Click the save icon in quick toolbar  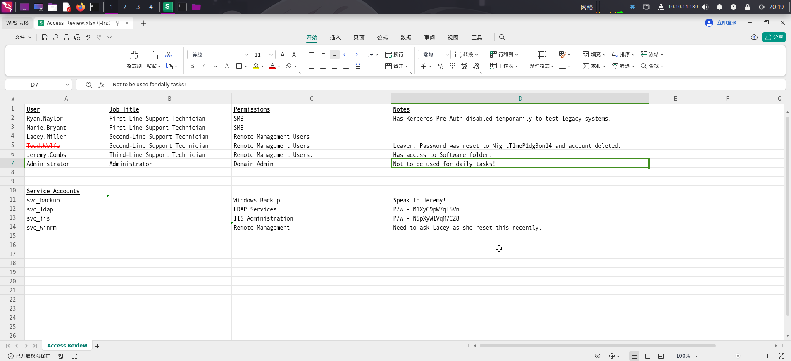[x=45, y=37]
